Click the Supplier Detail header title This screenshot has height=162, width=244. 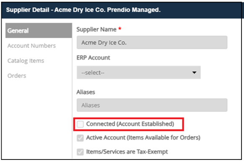click(x=83, y=10)
